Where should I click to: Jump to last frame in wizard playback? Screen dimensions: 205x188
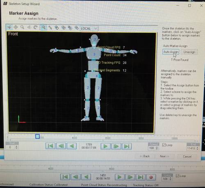pos(127,147)
